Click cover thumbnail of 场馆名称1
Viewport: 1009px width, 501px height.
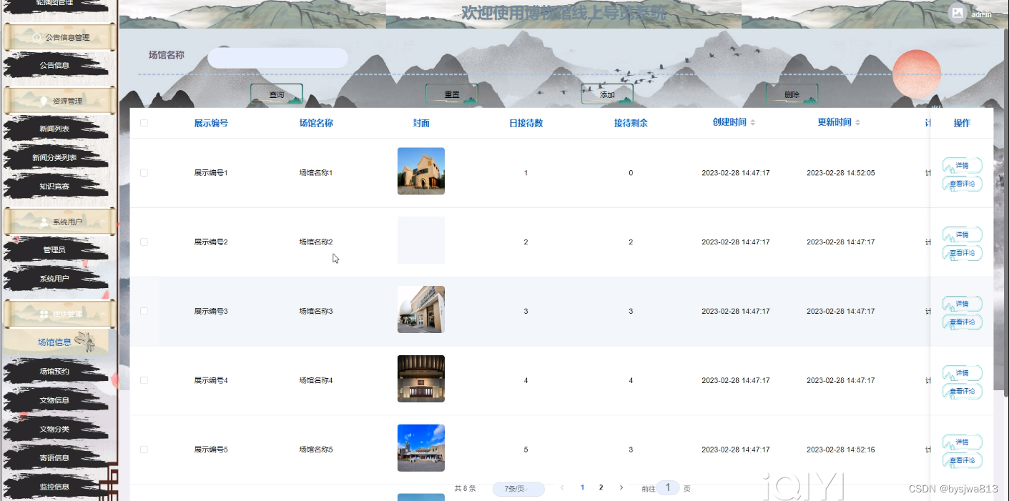[x=421, y=171]
